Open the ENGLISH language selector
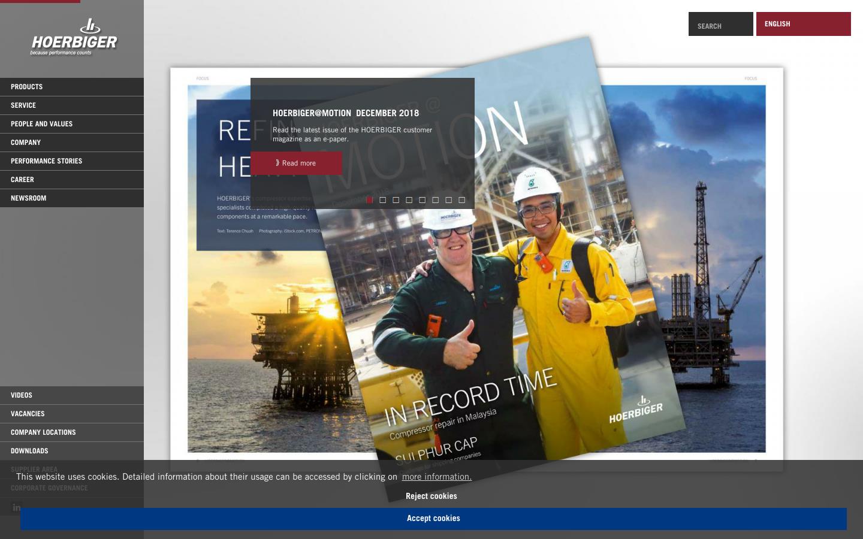 tap(804, 24)
